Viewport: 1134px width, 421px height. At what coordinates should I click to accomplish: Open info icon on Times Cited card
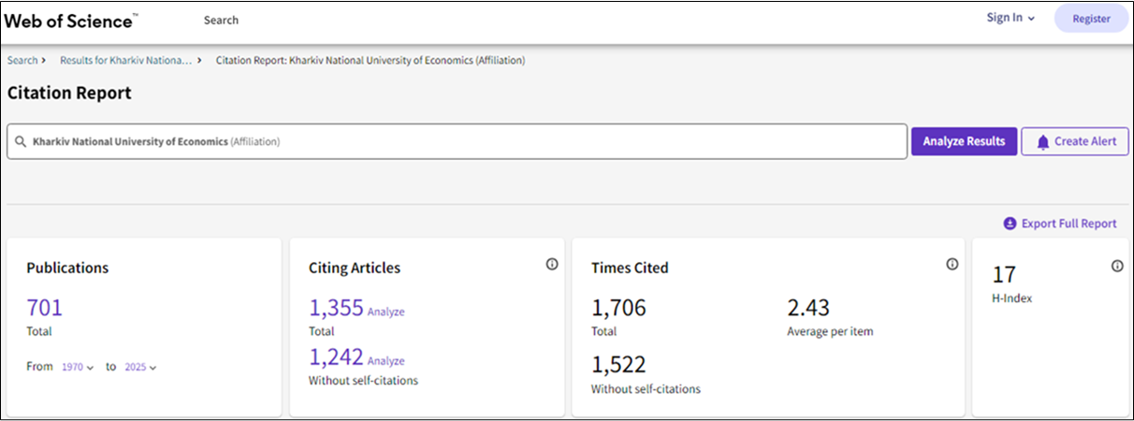[952, 265]
